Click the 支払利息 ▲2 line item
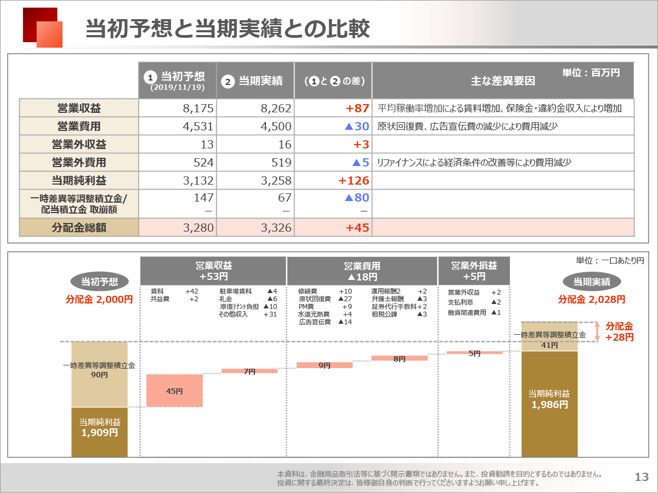The height and width of the screenshot is (493, 658). tap(474, 302)
